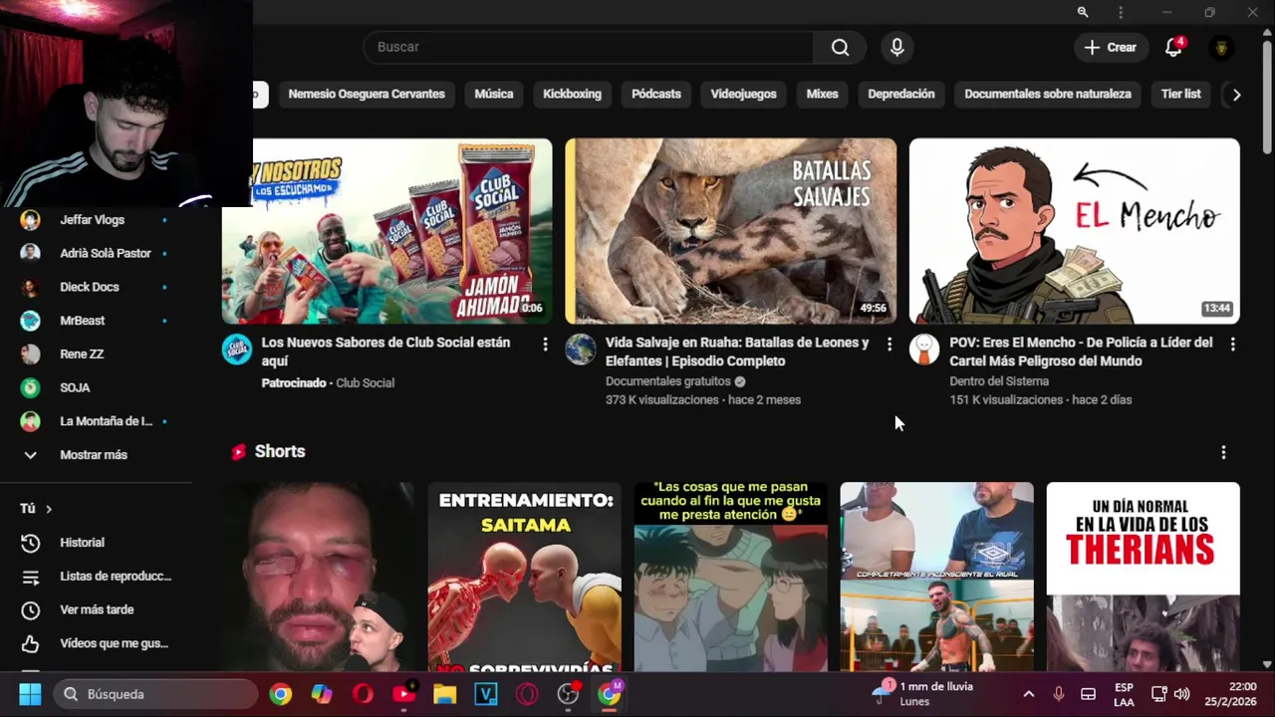Screen dimensions: 1275x717
Task: Click the search magnifier button
Action: (x=840, y=47)
